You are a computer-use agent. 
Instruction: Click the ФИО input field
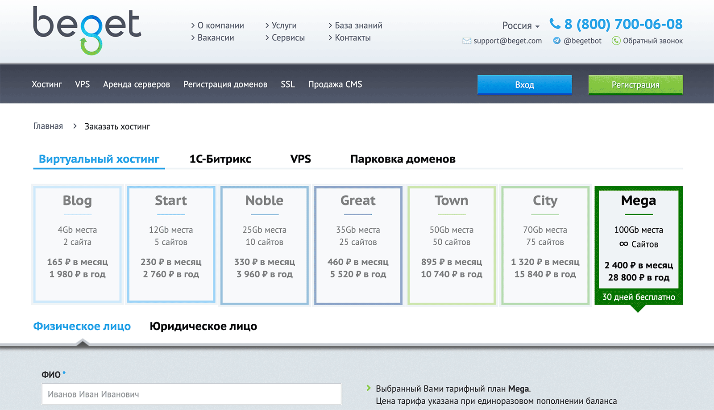pyautogui.click(x=191, y=394)
